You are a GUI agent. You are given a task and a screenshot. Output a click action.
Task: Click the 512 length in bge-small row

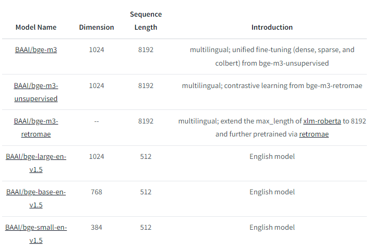146,227
